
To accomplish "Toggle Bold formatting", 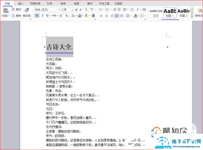I will pos(37,16).
